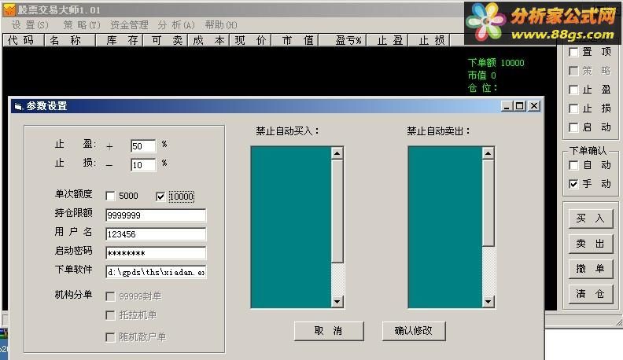Image resolution: width=623 pixels, height=360 pixels.
Task: Click the 取消 button in dialog
Action: coord(329,331)
